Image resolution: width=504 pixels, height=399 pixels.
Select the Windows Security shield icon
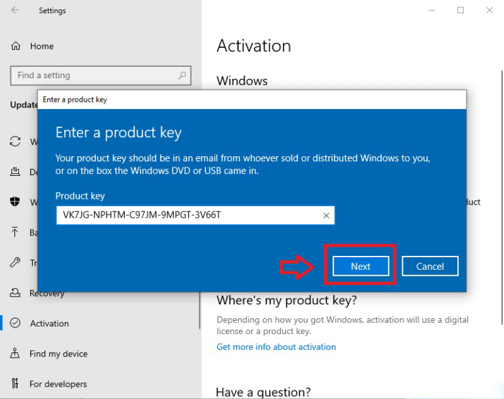[15, 201]
